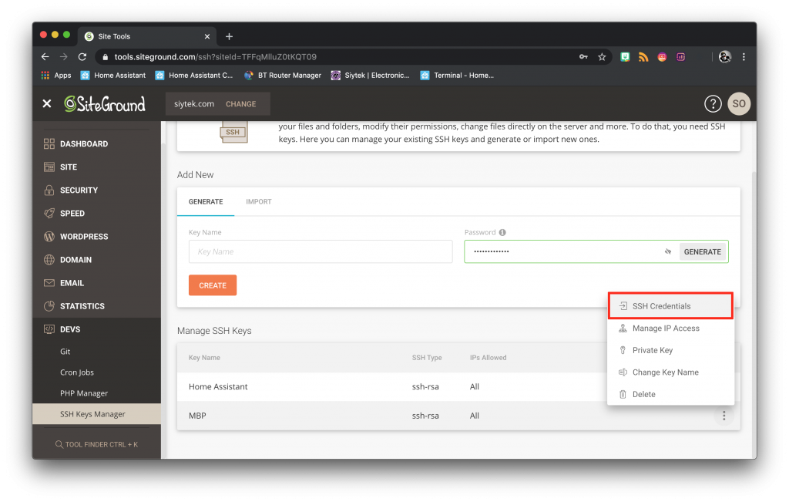
Task: Open the BT Router Manager bookmark
Action: (x=283, y=76)
